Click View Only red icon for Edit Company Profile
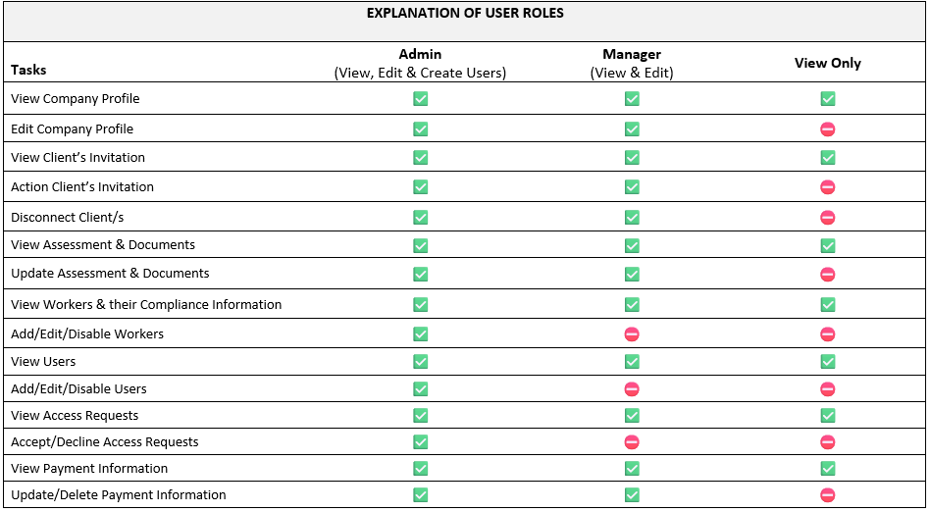The height and width of the screenshot is (512, 929). click(828, 129)
